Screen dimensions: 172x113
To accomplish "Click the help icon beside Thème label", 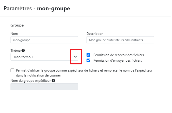I will [23, 51].
